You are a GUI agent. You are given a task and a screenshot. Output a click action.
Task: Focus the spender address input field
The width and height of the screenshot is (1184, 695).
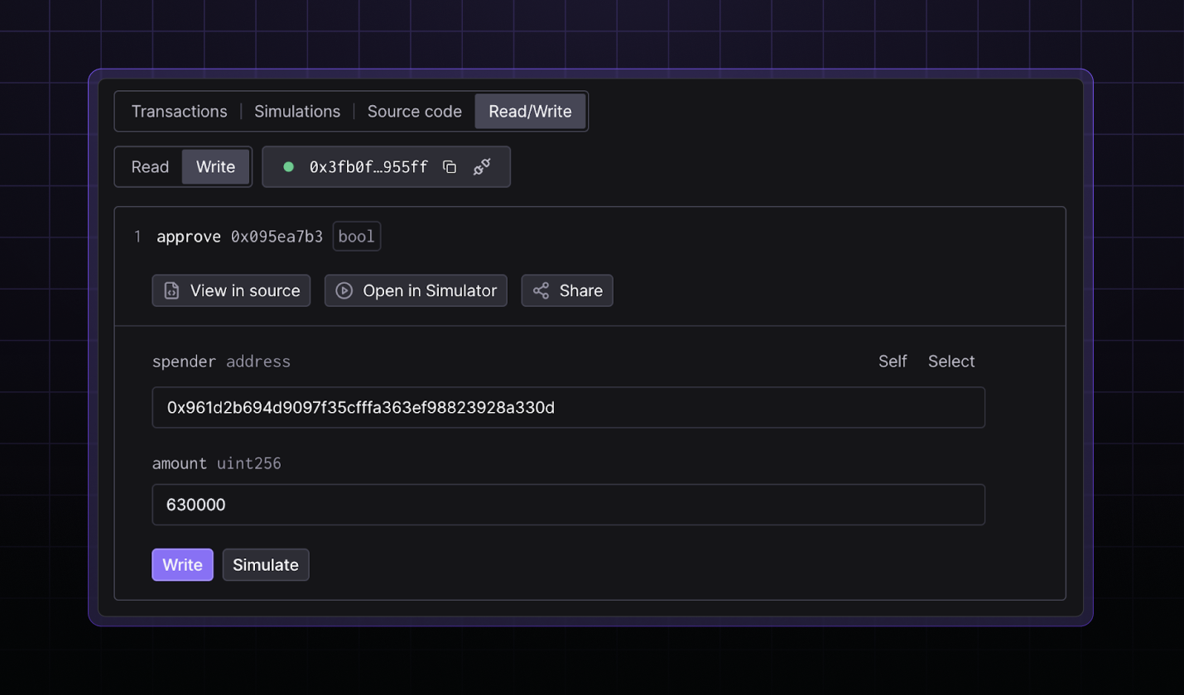(568, 408)
